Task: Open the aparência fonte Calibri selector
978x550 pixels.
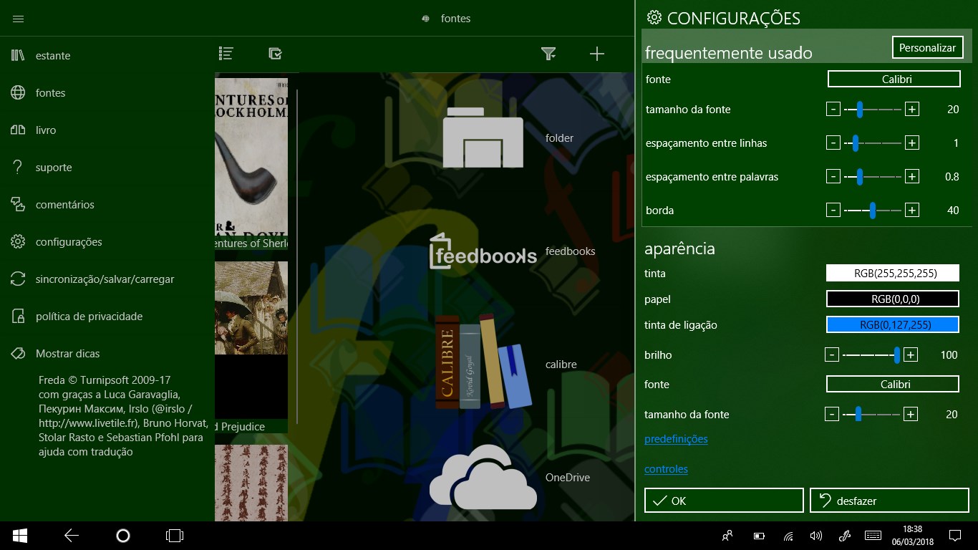Action: 893,385
